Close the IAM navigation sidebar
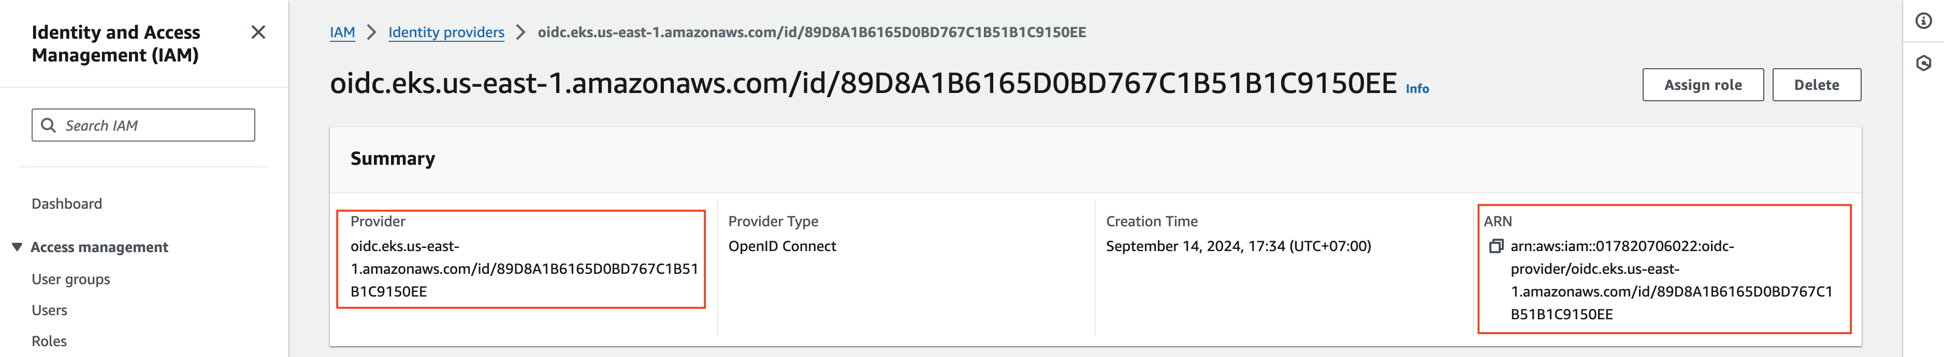 pyautogui.click(x=258, y=33)
